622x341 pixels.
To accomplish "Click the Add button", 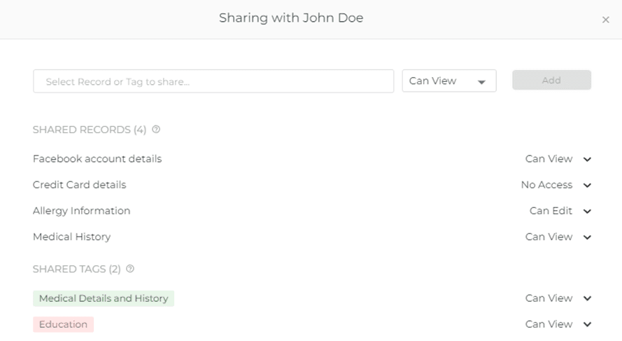I will click(x=551, y=81).
